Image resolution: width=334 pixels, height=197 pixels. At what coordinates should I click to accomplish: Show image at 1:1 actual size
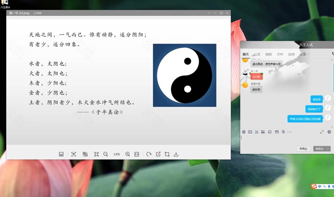(137, 154)
